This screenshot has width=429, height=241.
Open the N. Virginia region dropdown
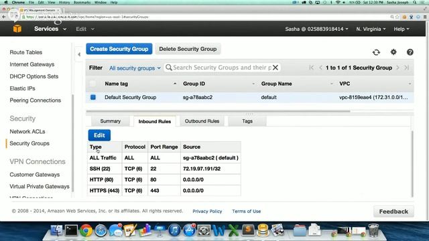(371, 29)
